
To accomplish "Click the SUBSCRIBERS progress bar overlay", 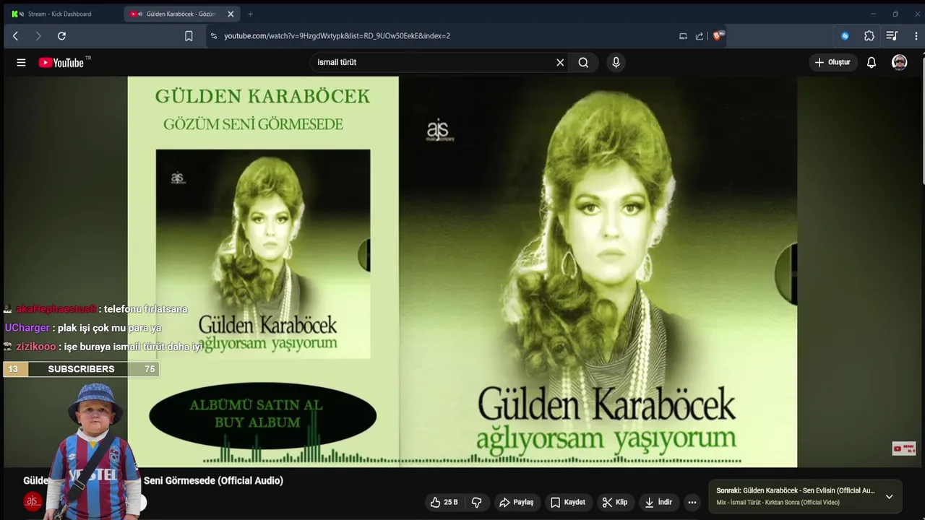I will point(81,369).
